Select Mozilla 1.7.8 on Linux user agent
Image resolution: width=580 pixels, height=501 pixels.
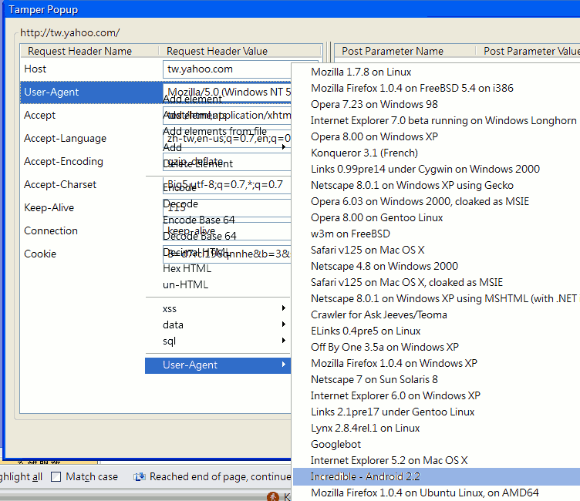tap(361, 72)
